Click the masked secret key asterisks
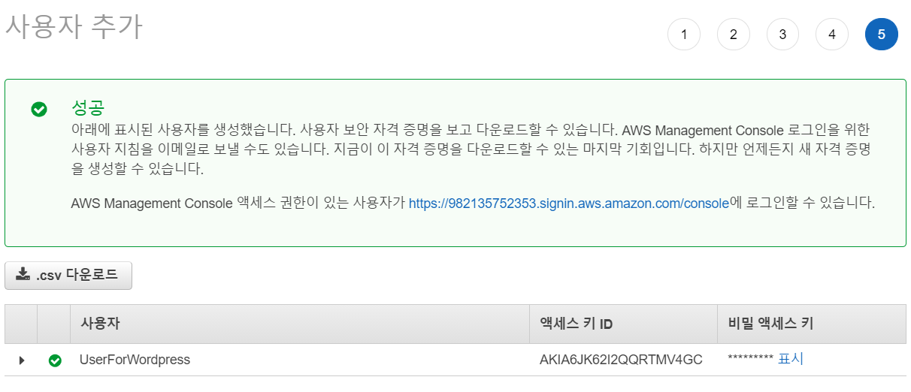 (750, 360)
